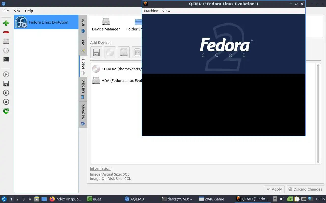Screen dimensions: 326x203
Task: Click the clock icon in left toolbar
Action: [6, 50]
